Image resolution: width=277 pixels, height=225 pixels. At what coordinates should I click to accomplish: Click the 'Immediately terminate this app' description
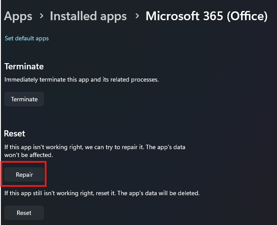(x=82, y=79)
